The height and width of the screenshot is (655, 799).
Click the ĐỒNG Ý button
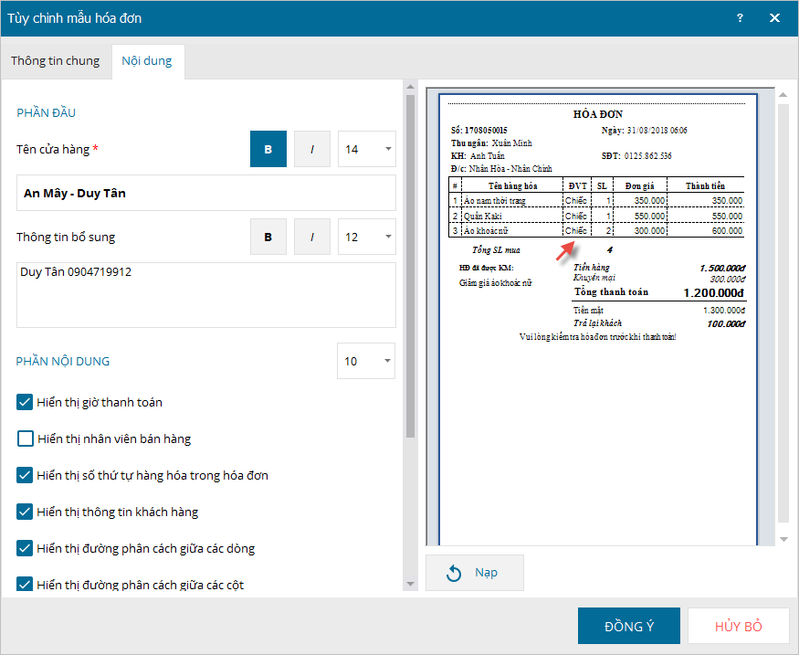(628, 627)
